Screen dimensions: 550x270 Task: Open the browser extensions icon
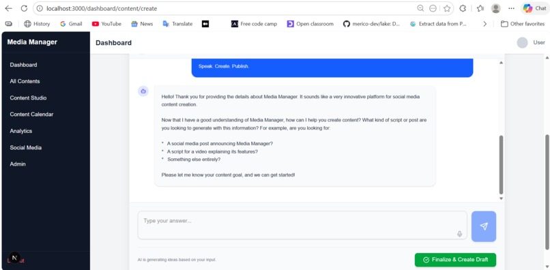click(463, 8)
